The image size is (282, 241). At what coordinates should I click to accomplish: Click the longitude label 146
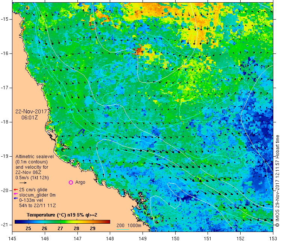pyautogui.click(x=45, y=238)
